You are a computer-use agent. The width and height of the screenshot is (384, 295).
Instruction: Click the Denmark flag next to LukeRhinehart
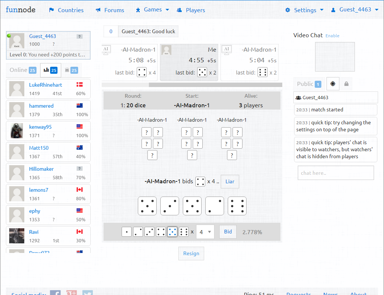(x=80, y=84)
